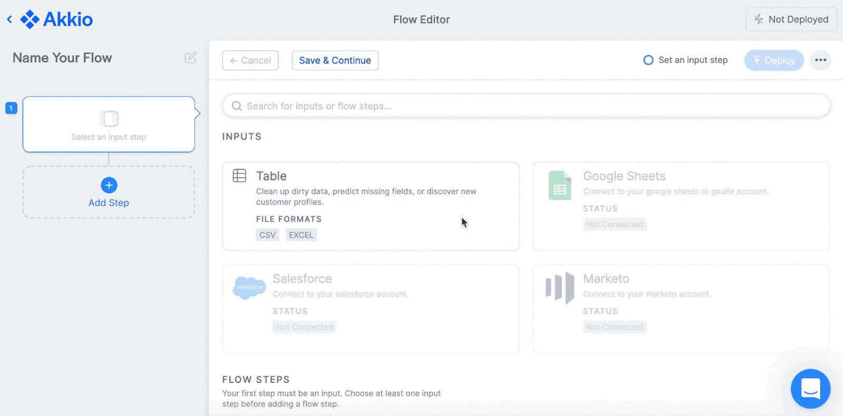The height and width of the screenshot is (416, 843).
Task: Open the chat support bubble
Action: click(x=810, y=389)
